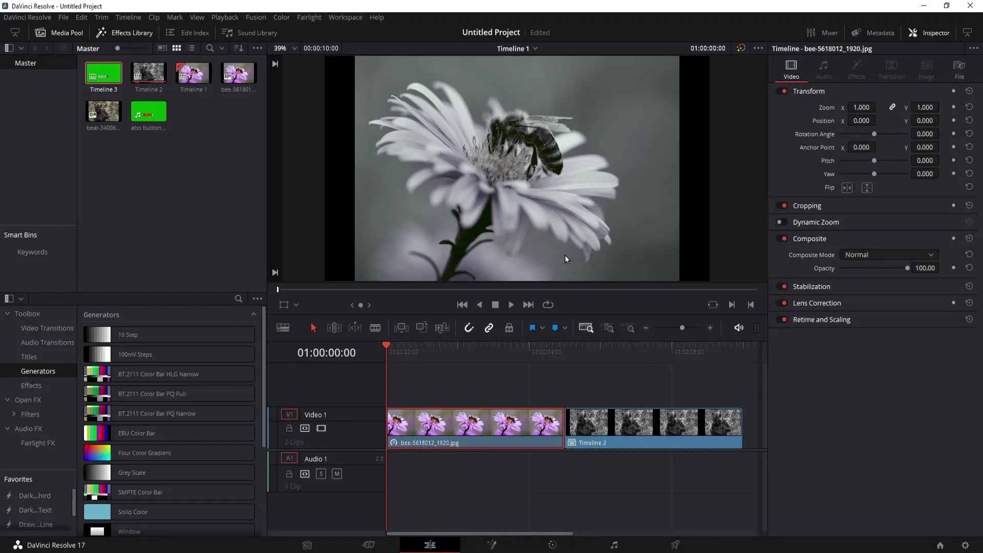The height and width of the screenshot is (553, 983).
Task: Adjust the Rotation Angle slider
Action: tap(874, 134)
